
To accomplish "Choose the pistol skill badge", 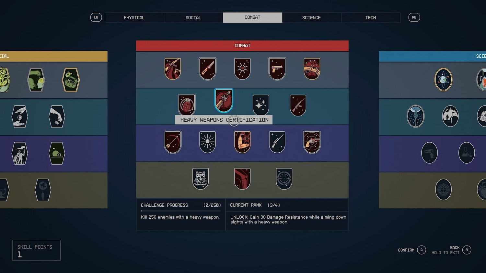I will pos(277,69).
